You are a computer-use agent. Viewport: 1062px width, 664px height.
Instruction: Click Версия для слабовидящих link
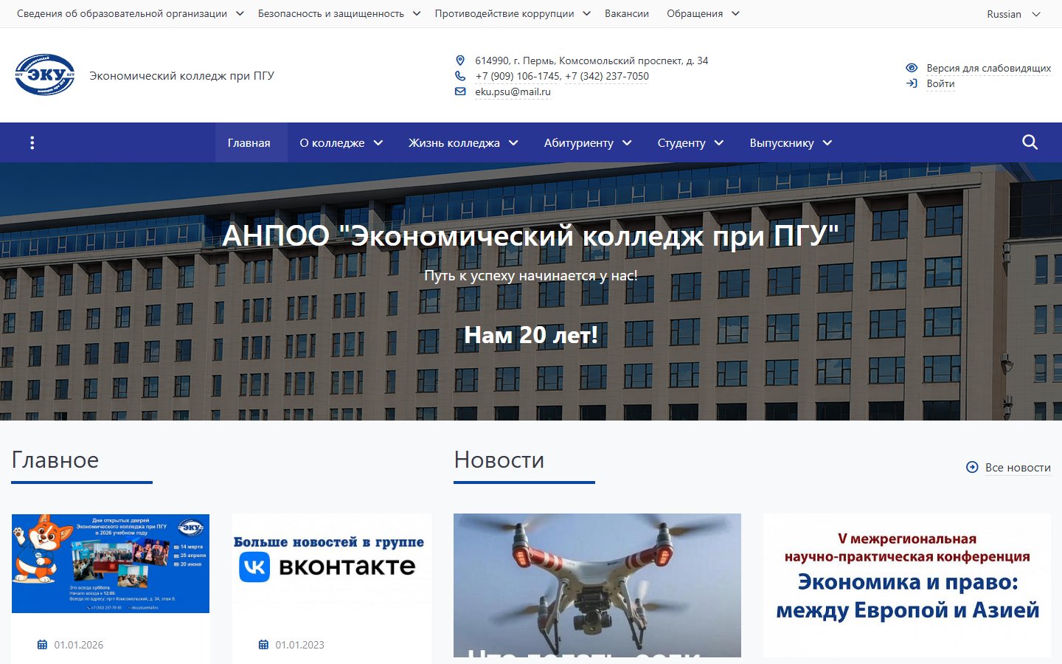pyautogui.click(x=988, y=68)
